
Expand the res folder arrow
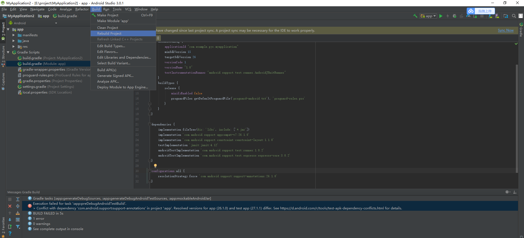point(14,47)
